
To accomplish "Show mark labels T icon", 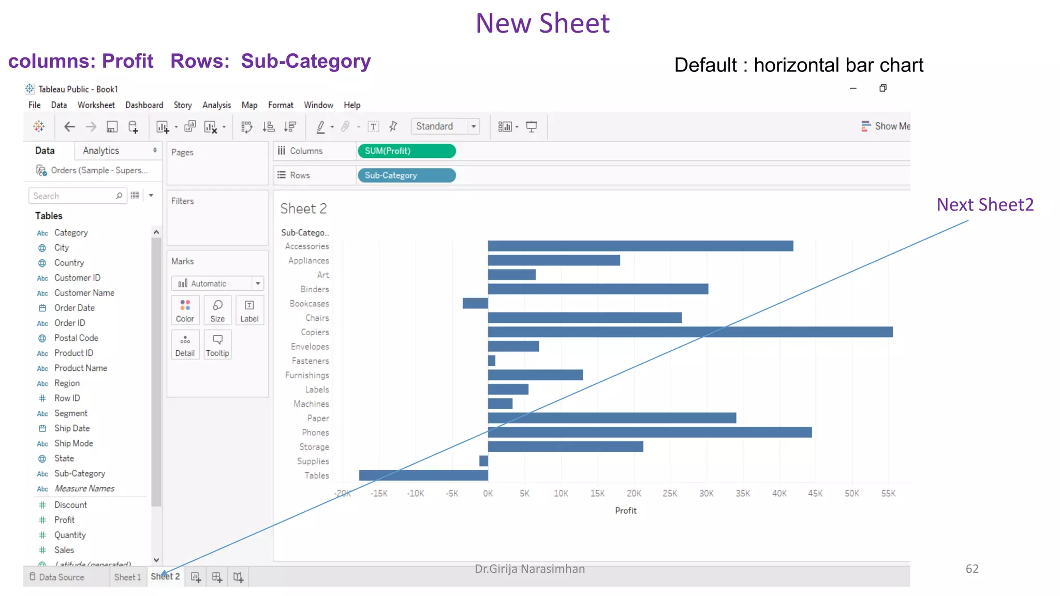I will (x=373, y=127).
